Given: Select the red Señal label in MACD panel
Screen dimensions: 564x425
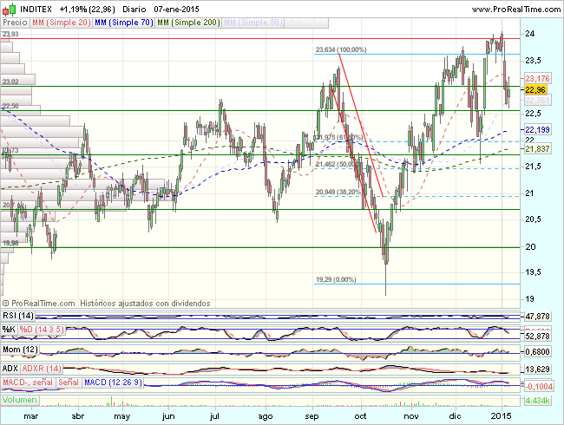Looking at the screenshot, I should pos(69,382).
